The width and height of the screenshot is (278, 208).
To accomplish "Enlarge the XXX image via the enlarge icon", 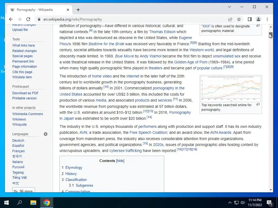I will 258,26.
